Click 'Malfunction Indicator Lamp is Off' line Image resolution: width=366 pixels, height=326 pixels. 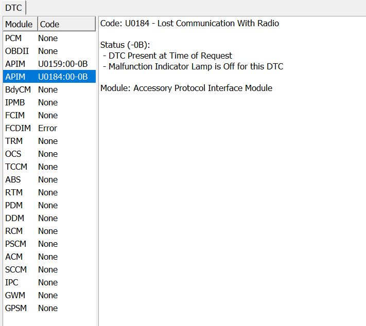(x=193, y=66)
